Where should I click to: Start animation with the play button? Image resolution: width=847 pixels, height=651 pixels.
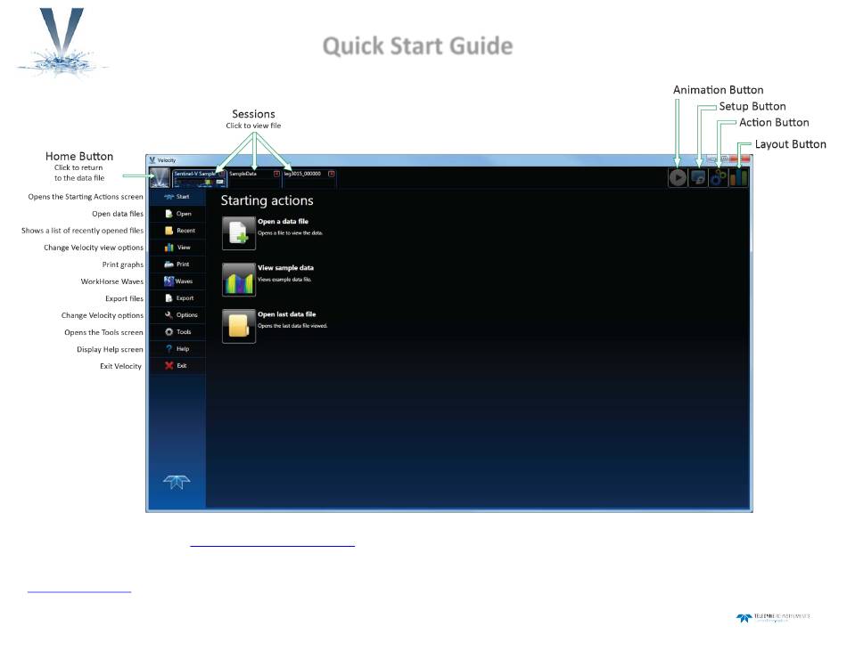tap(678, 177)
